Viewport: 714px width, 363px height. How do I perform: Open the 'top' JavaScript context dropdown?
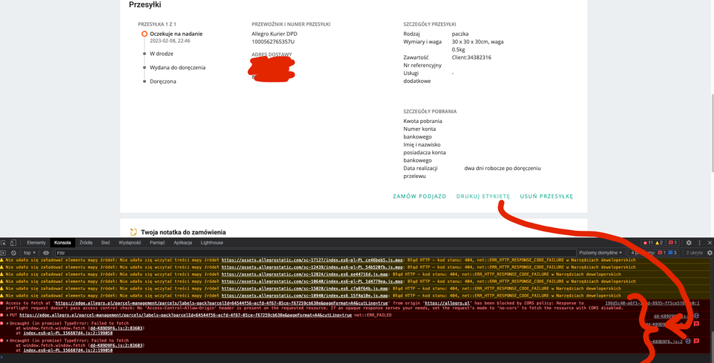tap(31, 252)
